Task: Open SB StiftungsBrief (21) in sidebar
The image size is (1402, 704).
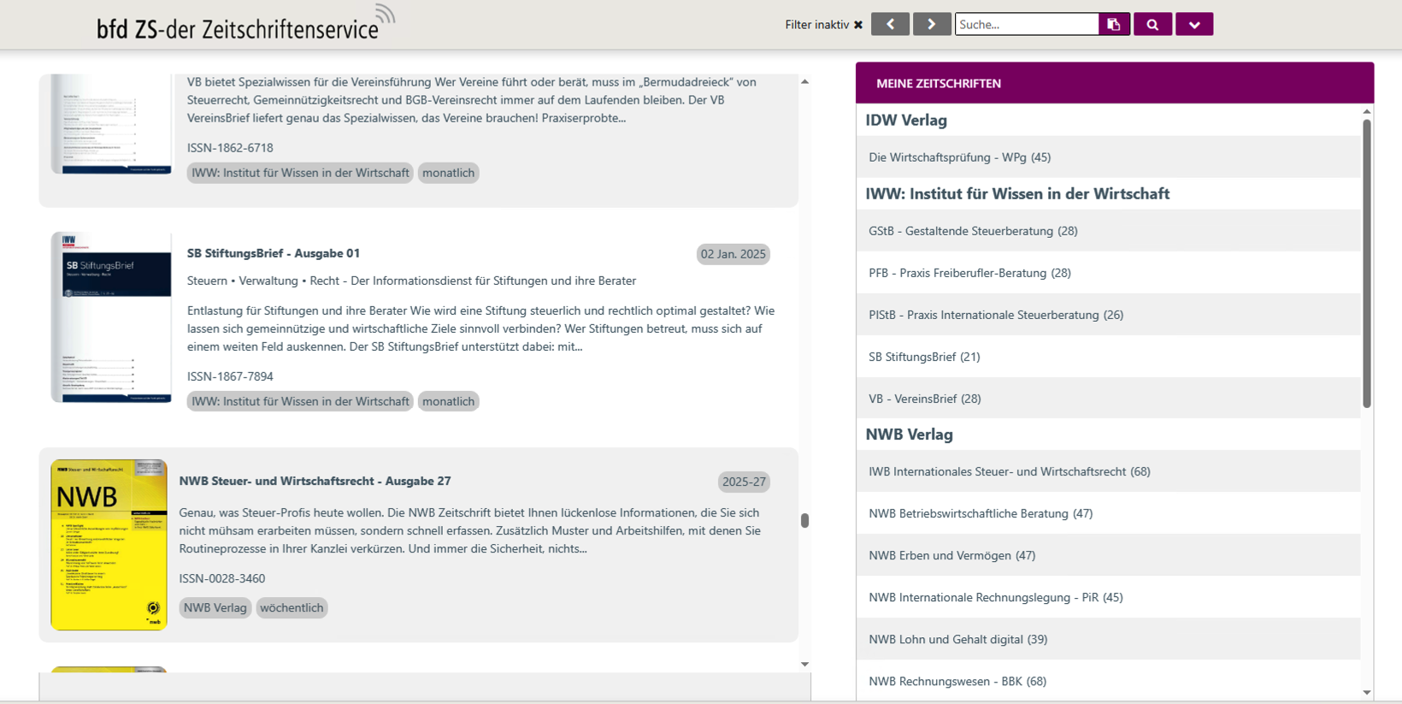Action: pyautogui.click(x=1108, y=357)
